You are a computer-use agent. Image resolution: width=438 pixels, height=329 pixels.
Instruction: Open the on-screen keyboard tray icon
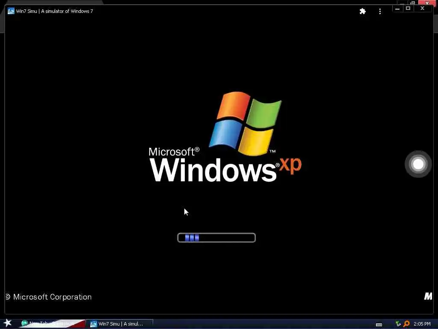pyautogui.click(x=379, y=324)
